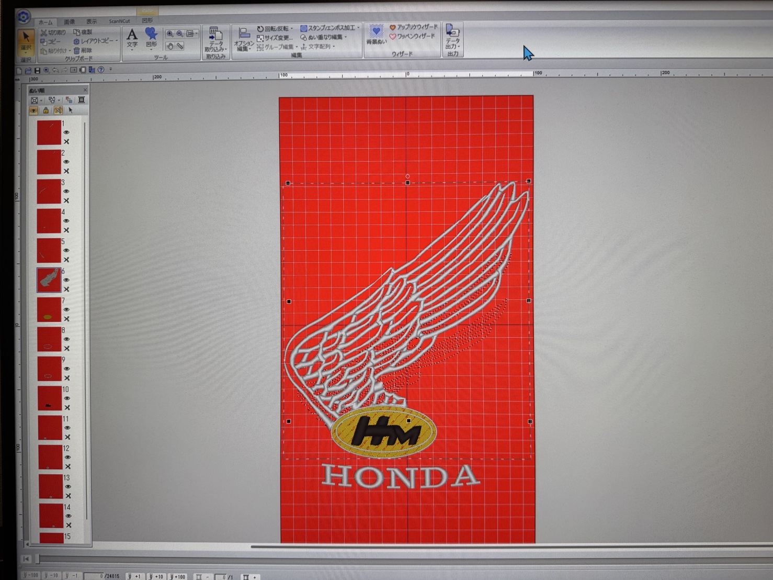Hide sewing order item 1 via eye
Screen dimensions: 773x580
pyautogui.click(x=66, y=132)
